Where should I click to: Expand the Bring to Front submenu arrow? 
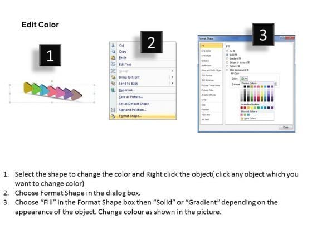(x=172, y=77)
